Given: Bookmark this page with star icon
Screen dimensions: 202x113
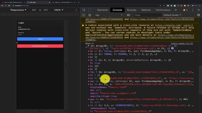Looking at the screenshot, I should point(164,6).
